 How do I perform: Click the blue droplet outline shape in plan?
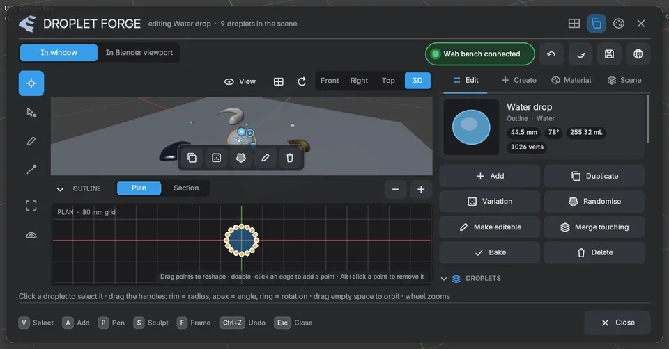point(242,241)
